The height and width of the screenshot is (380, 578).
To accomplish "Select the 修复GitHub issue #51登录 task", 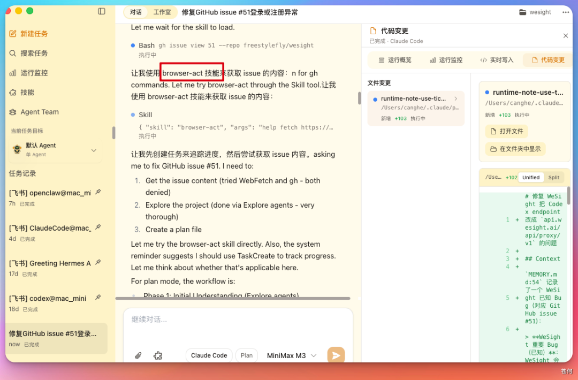I will [x=57, y=338].
